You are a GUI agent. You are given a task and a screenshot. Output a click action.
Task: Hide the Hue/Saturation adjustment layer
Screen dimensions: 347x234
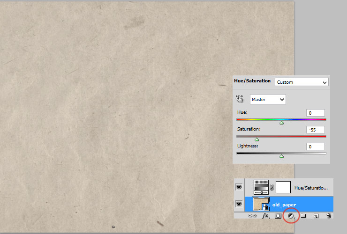(239, 187)
